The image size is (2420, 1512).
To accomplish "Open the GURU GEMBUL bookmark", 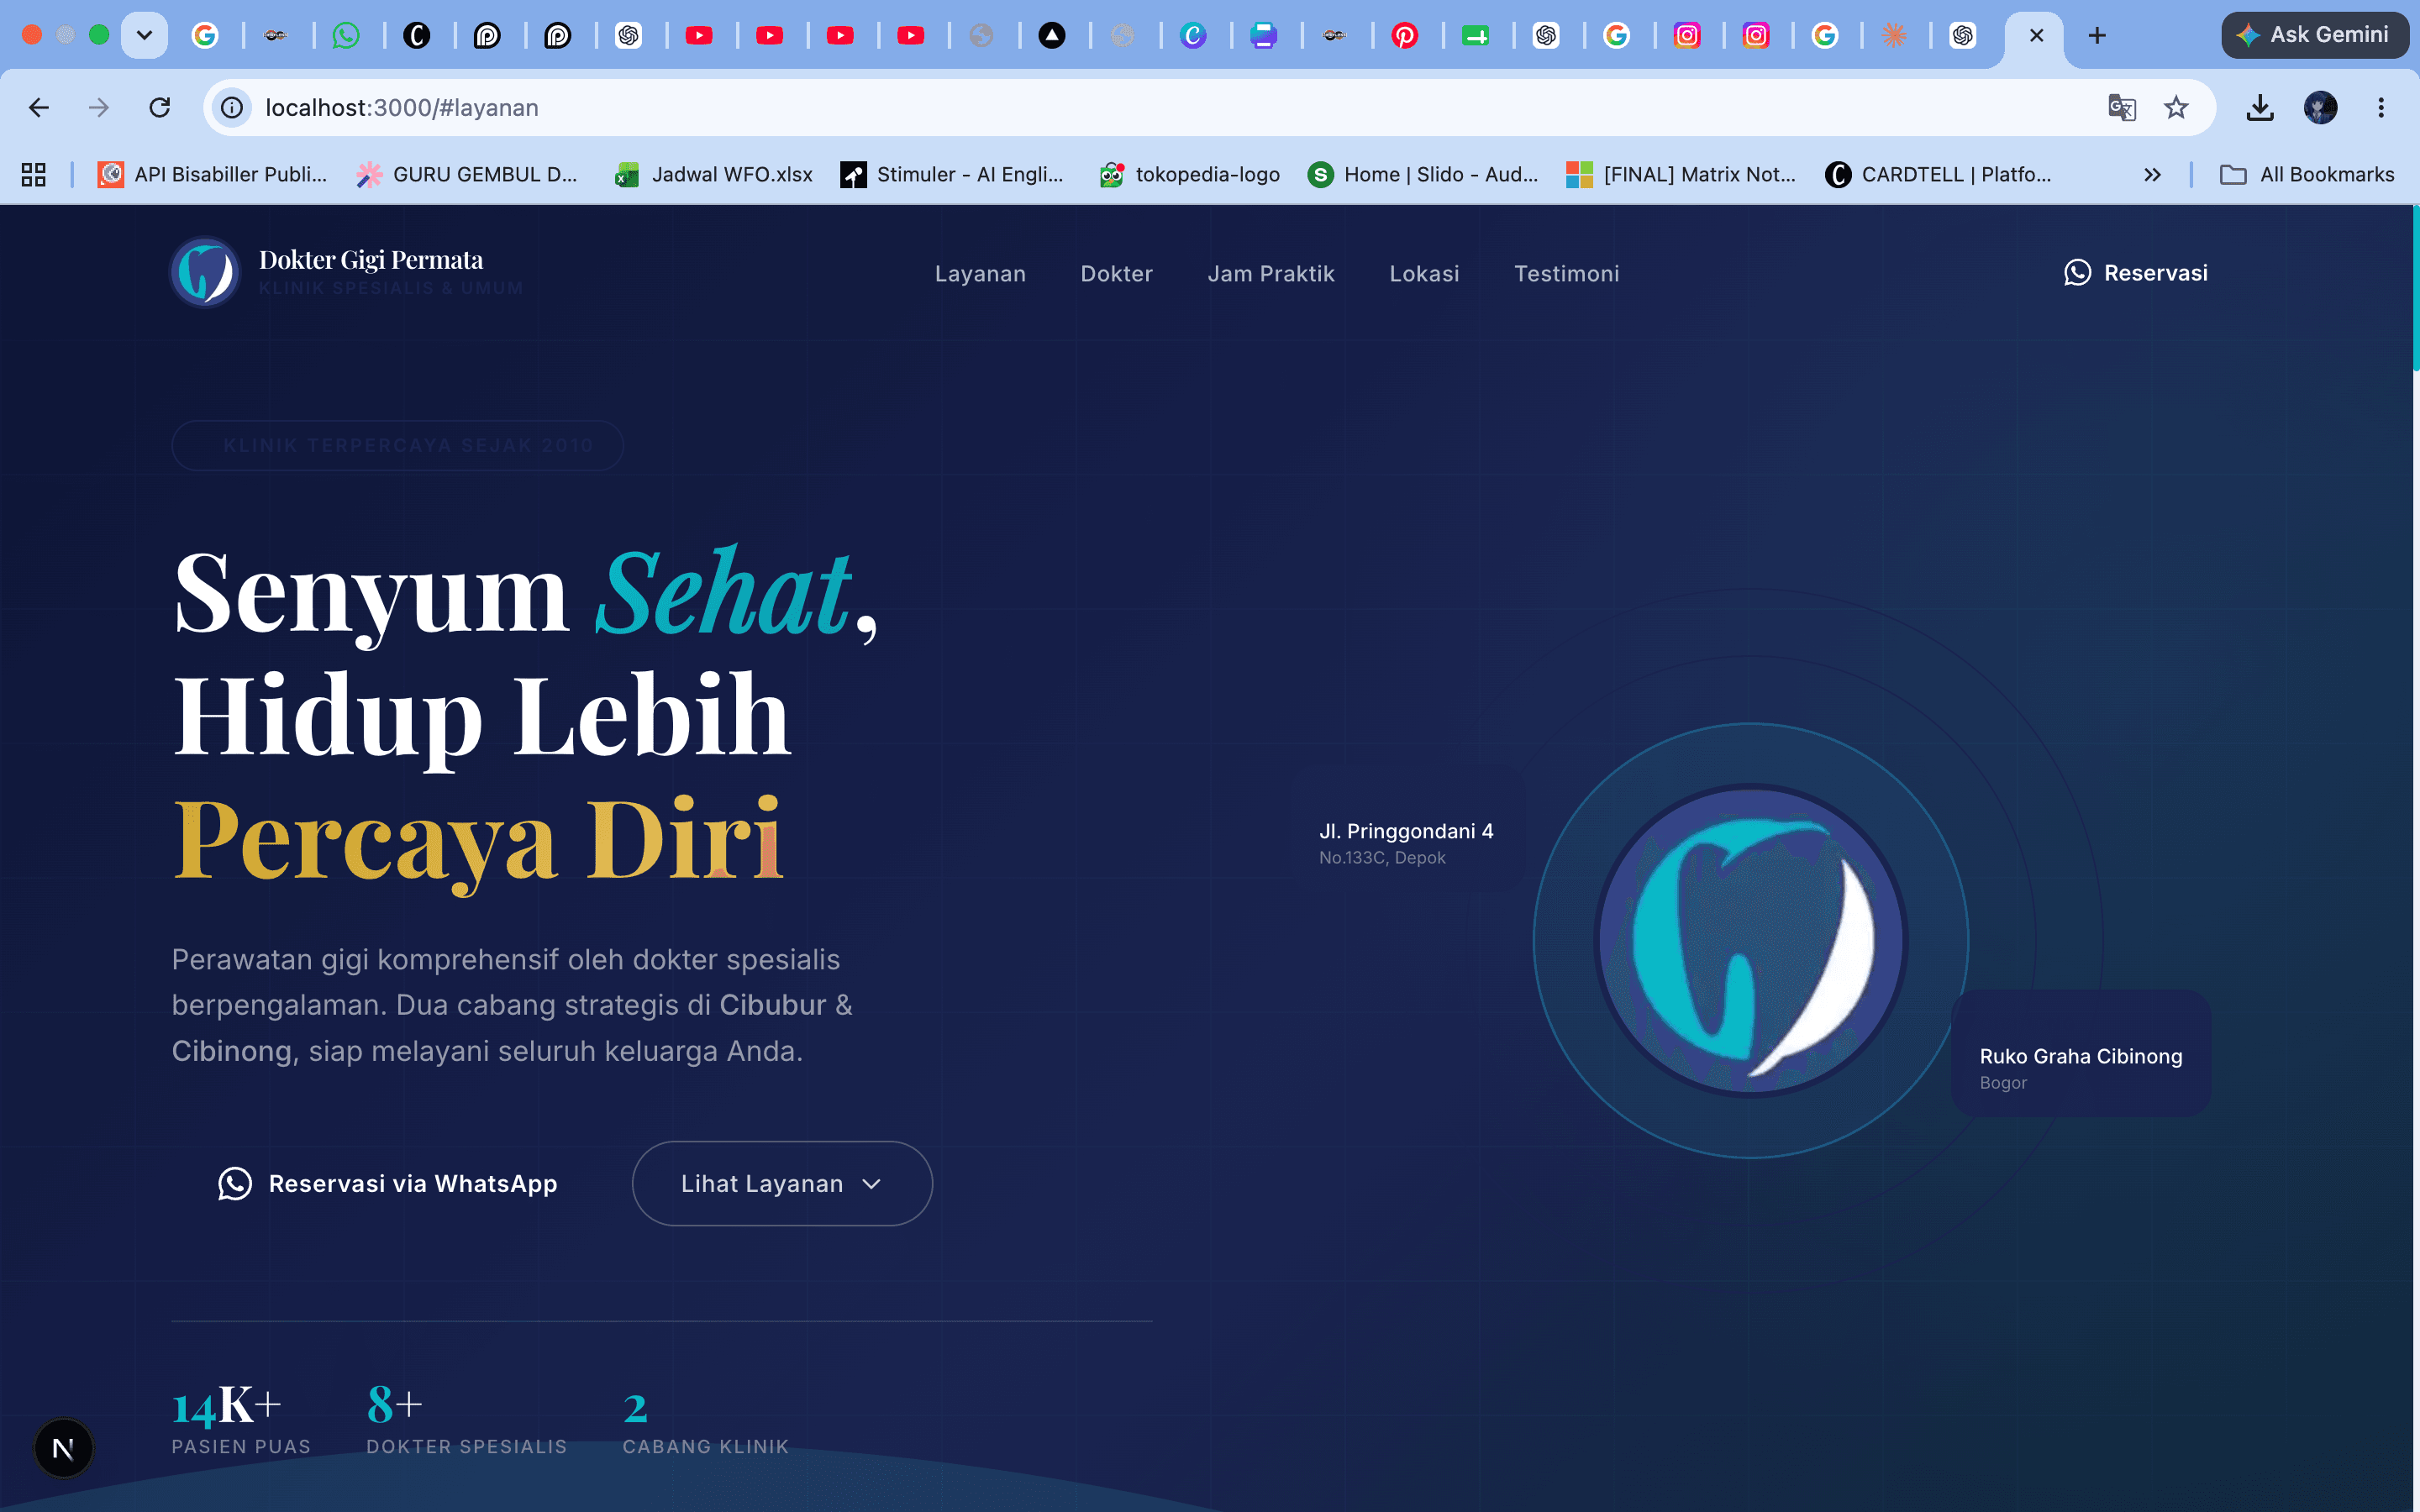I will click(468, 174).
